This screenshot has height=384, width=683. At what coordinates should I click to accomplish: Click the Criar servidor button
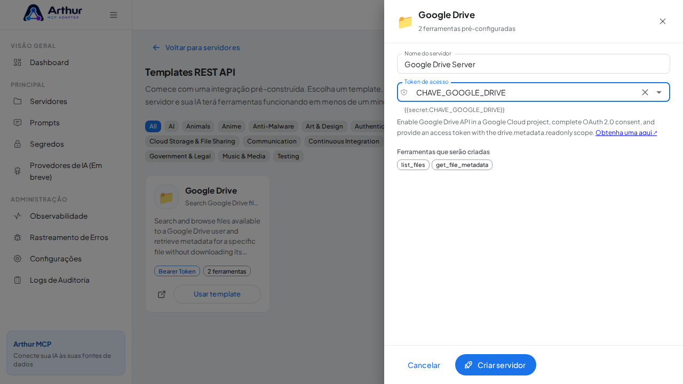click(x=496, y=365)
